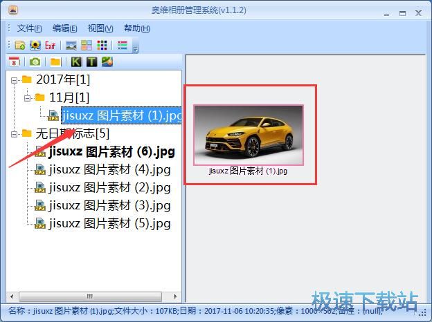Switch to list view icon

(122, 46)
